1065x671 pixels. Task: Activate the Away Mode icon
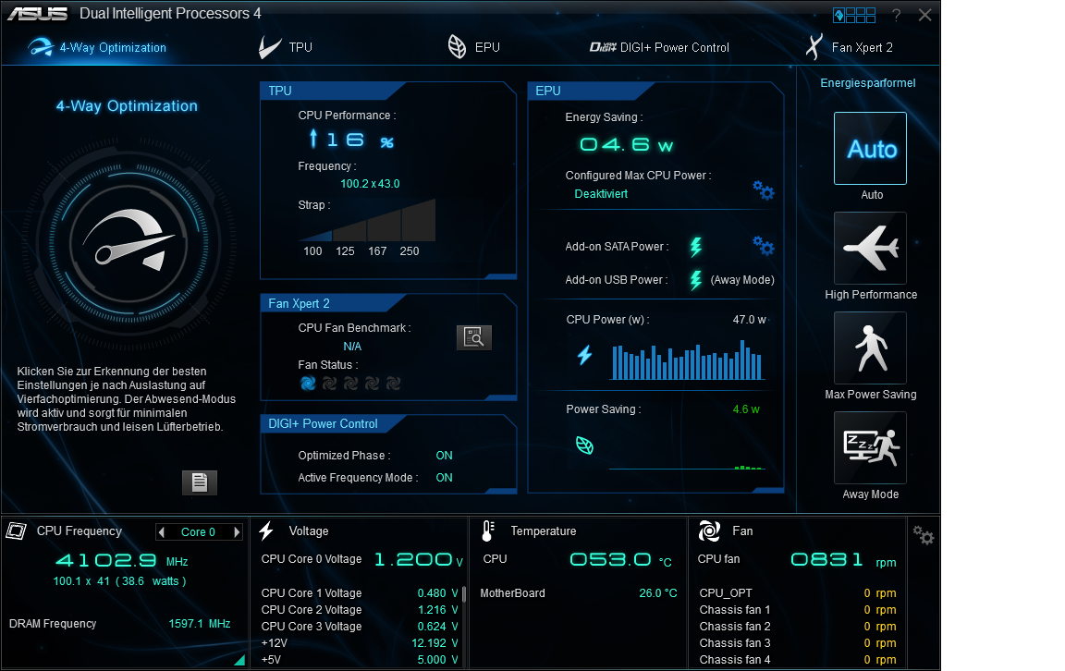coord(870,447)
